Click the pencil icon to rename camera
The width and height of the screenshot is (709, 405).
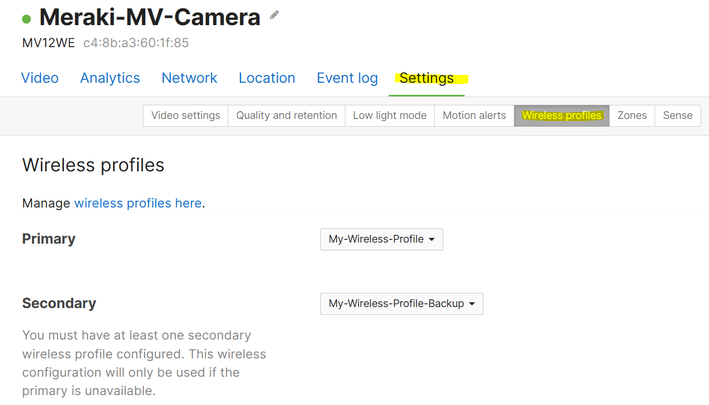[x=274, y=15]
